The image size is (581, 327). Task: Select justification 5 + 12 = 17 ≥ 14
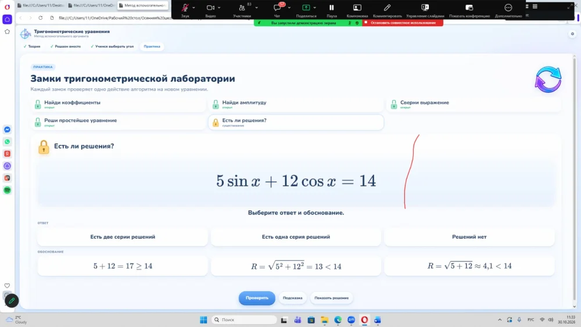pyautogui.click(x=123, y=266)
